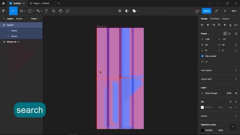The height and width of the screenshot is (135, 240).
Task: Click the Use as mask icon
Action: (127, 11)
